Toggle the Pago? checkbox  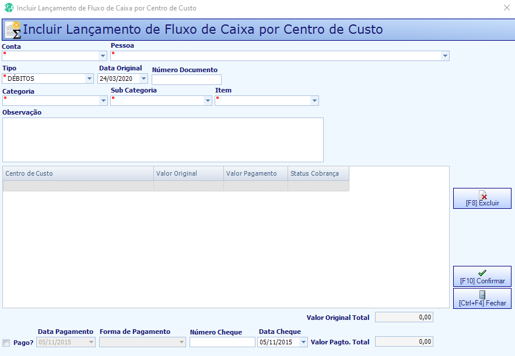pos(6,343)
